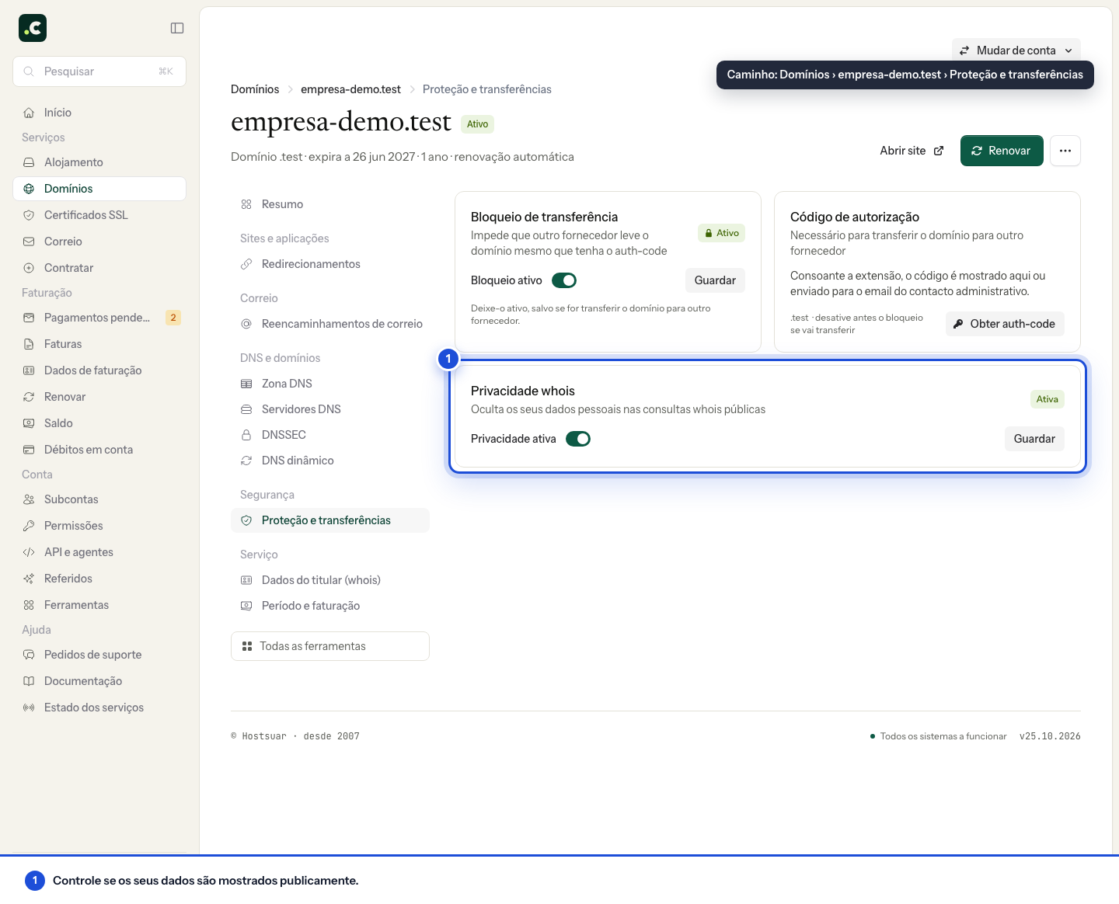Open Subcontas in the sidebar
Viewport: 1119px width, 904px height.
click(99, 499)
